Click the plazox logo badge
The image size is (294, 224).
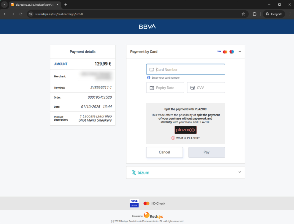[185, 130]
